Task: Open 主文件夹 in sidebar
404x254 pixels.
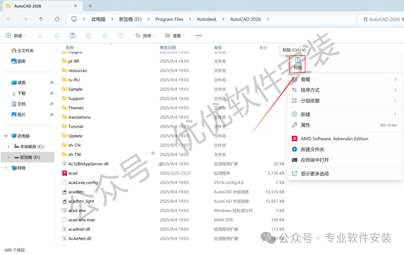Action: click(22, 50)
